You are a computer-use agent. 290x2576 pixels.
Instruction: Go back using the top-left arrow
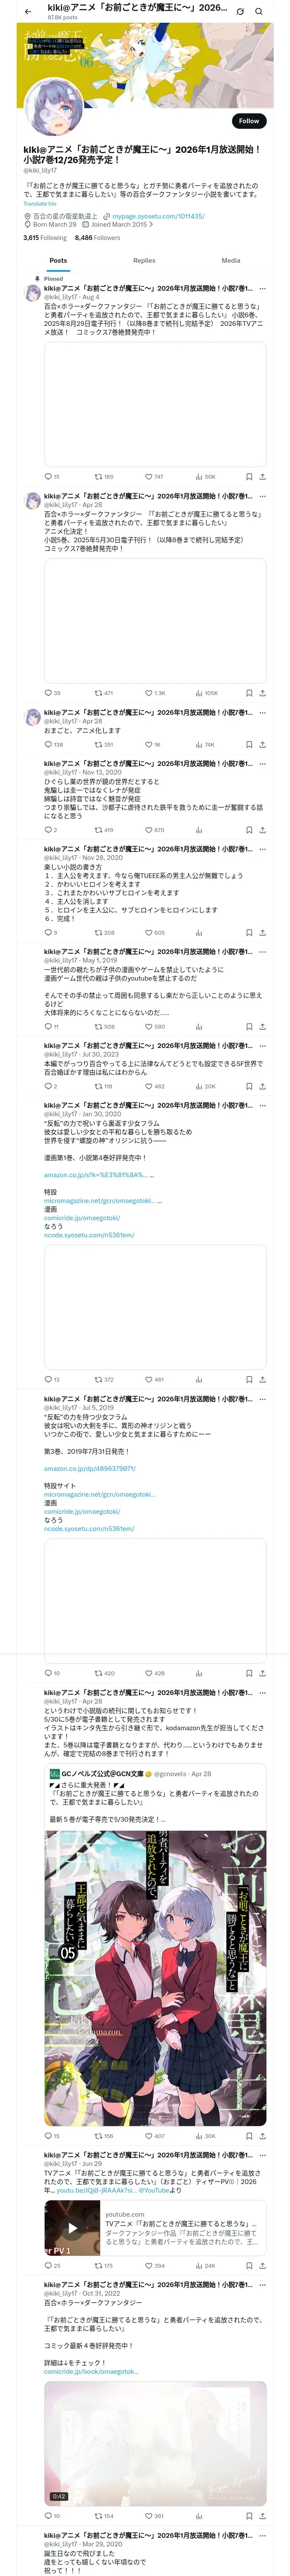[x=28, y=11]
